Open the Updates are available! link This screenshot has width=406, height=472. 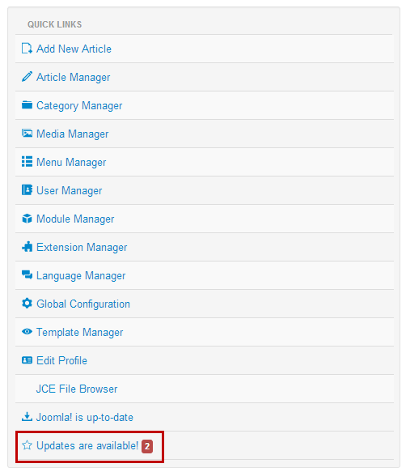(87, 445)
